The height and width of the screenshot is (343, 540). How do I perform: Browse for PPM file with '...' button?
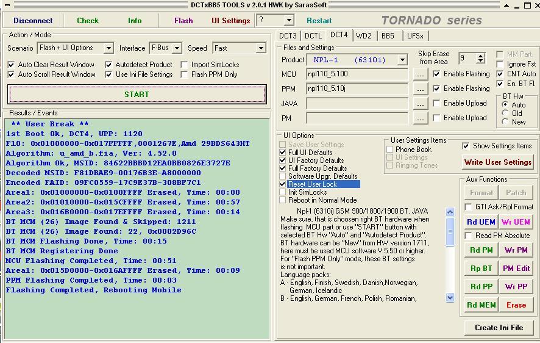[420, 89]
